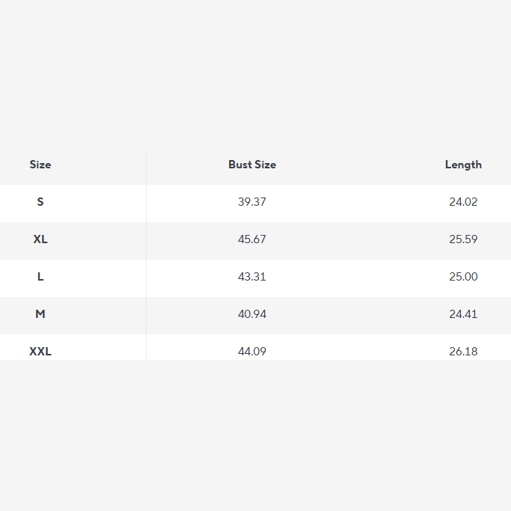
Task: Click bust size value 43.31
Action: (252, 277)
